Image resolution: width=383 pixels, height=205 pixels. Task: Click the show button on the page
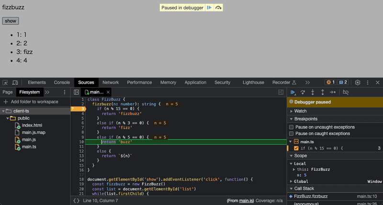coord(11,21)
